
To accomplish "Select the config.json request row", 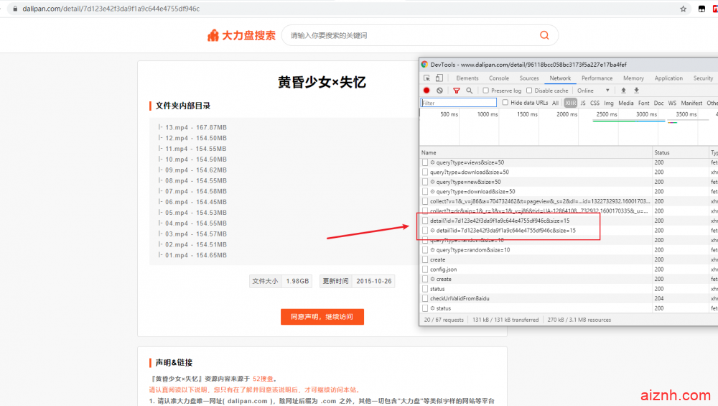I will click(443, 269).
